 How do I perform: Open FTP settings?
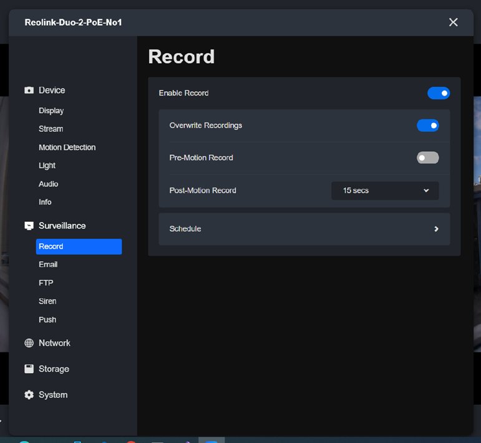coord(46,282)
